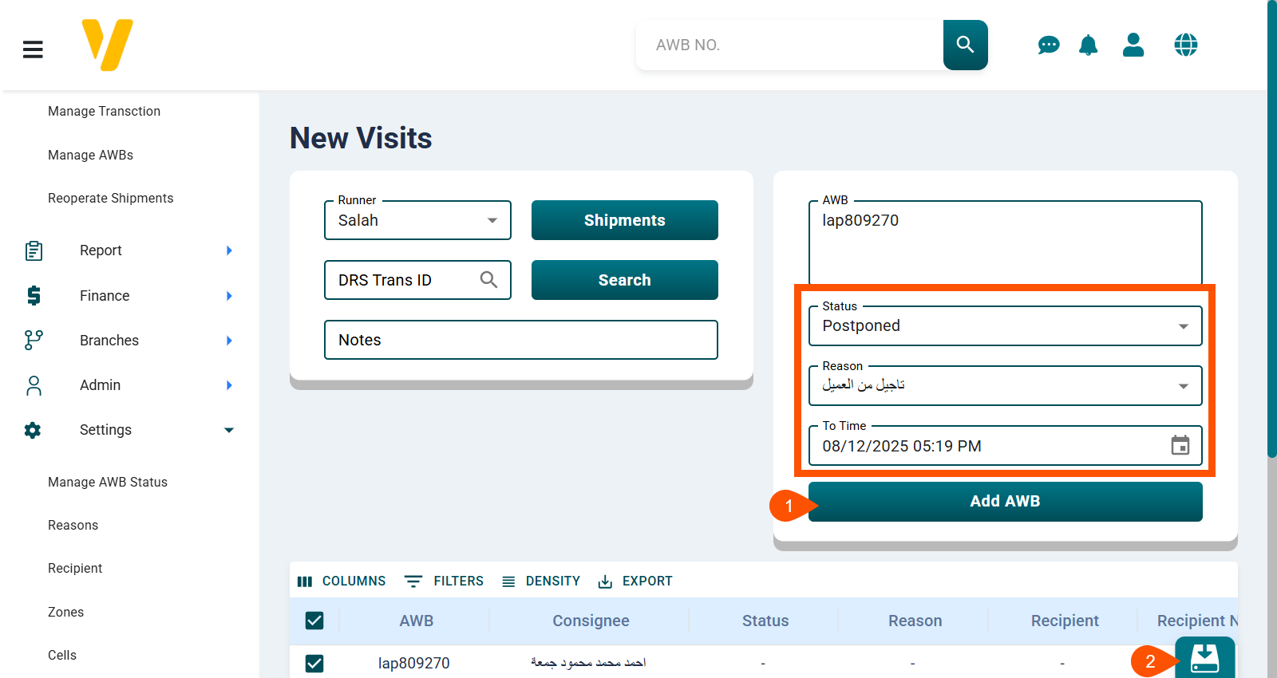Open the Status dropdown showing Postponed
1277x678 pixels.
click(x=1005, y=326)
